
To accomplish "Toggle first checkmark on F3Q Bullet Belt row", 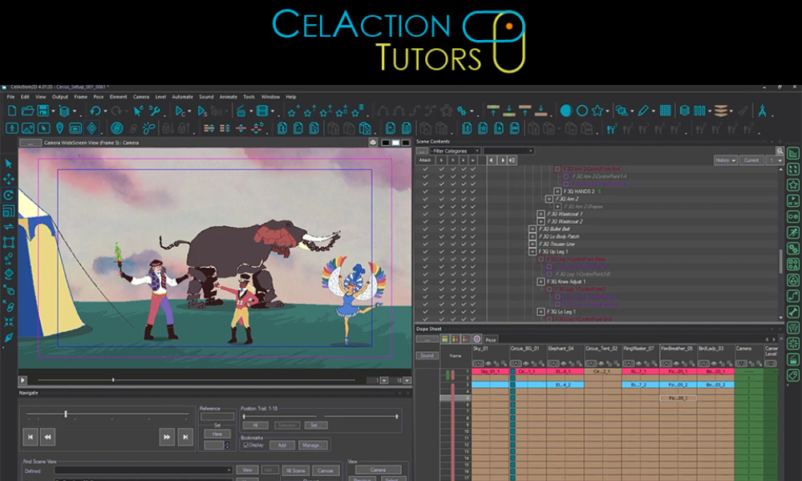I will (425, 229).
